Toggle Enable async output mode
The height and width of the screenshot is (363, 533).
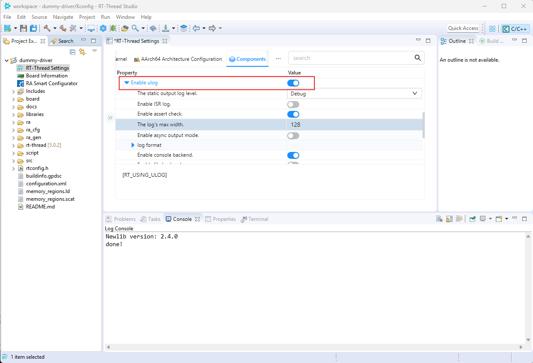[x=293, y=135]
